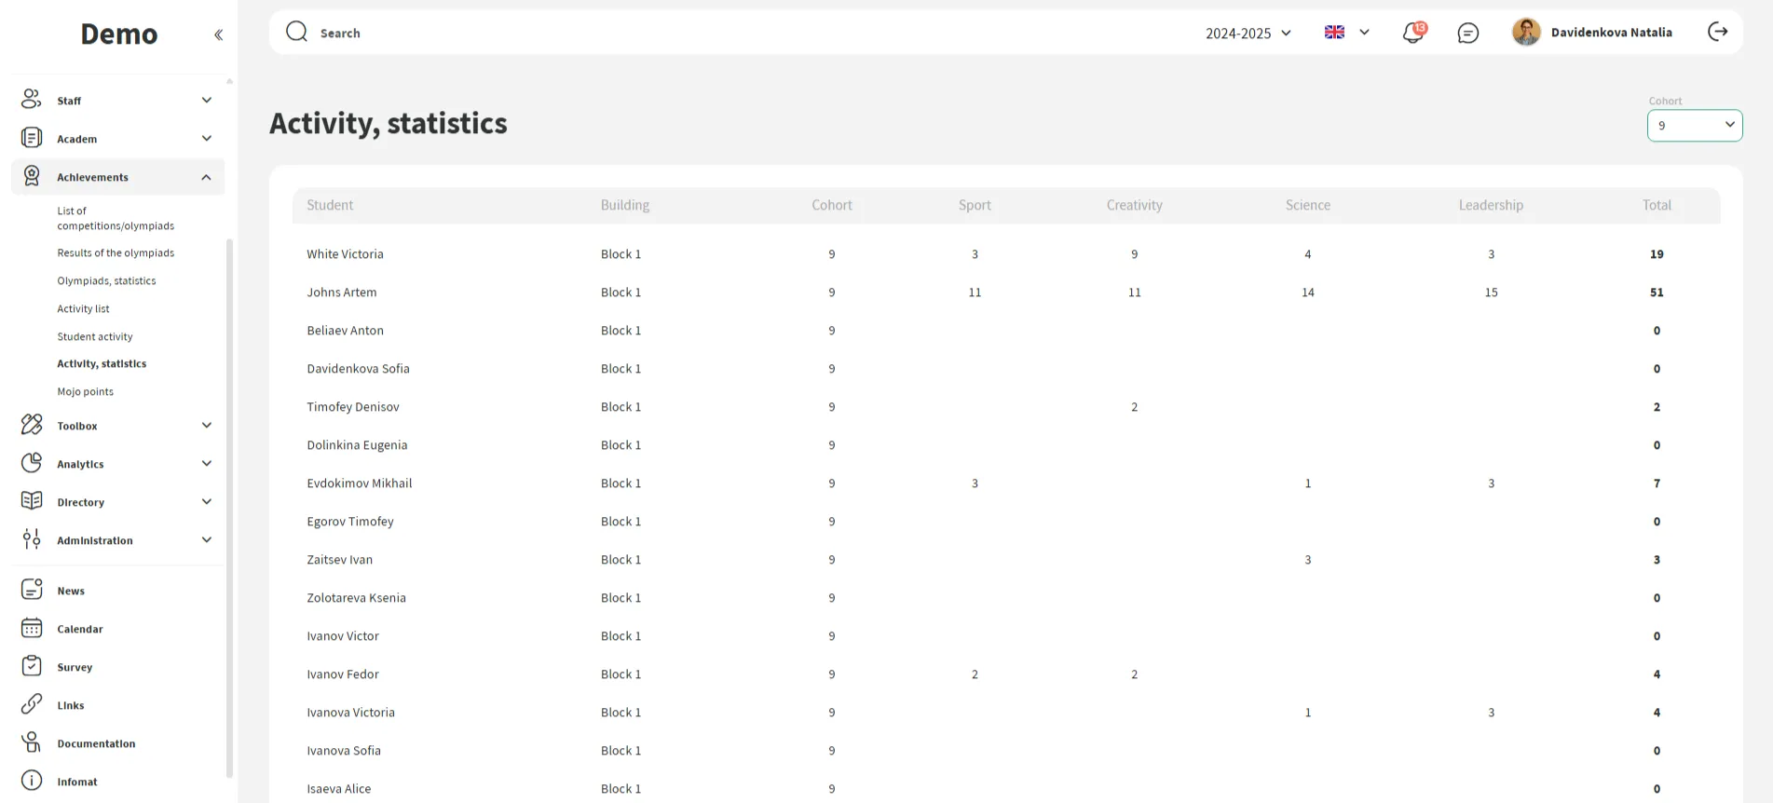Open the language flag selector
Image resolution: width=1773 pixels, height=803 pixels.
(1346, 33)
